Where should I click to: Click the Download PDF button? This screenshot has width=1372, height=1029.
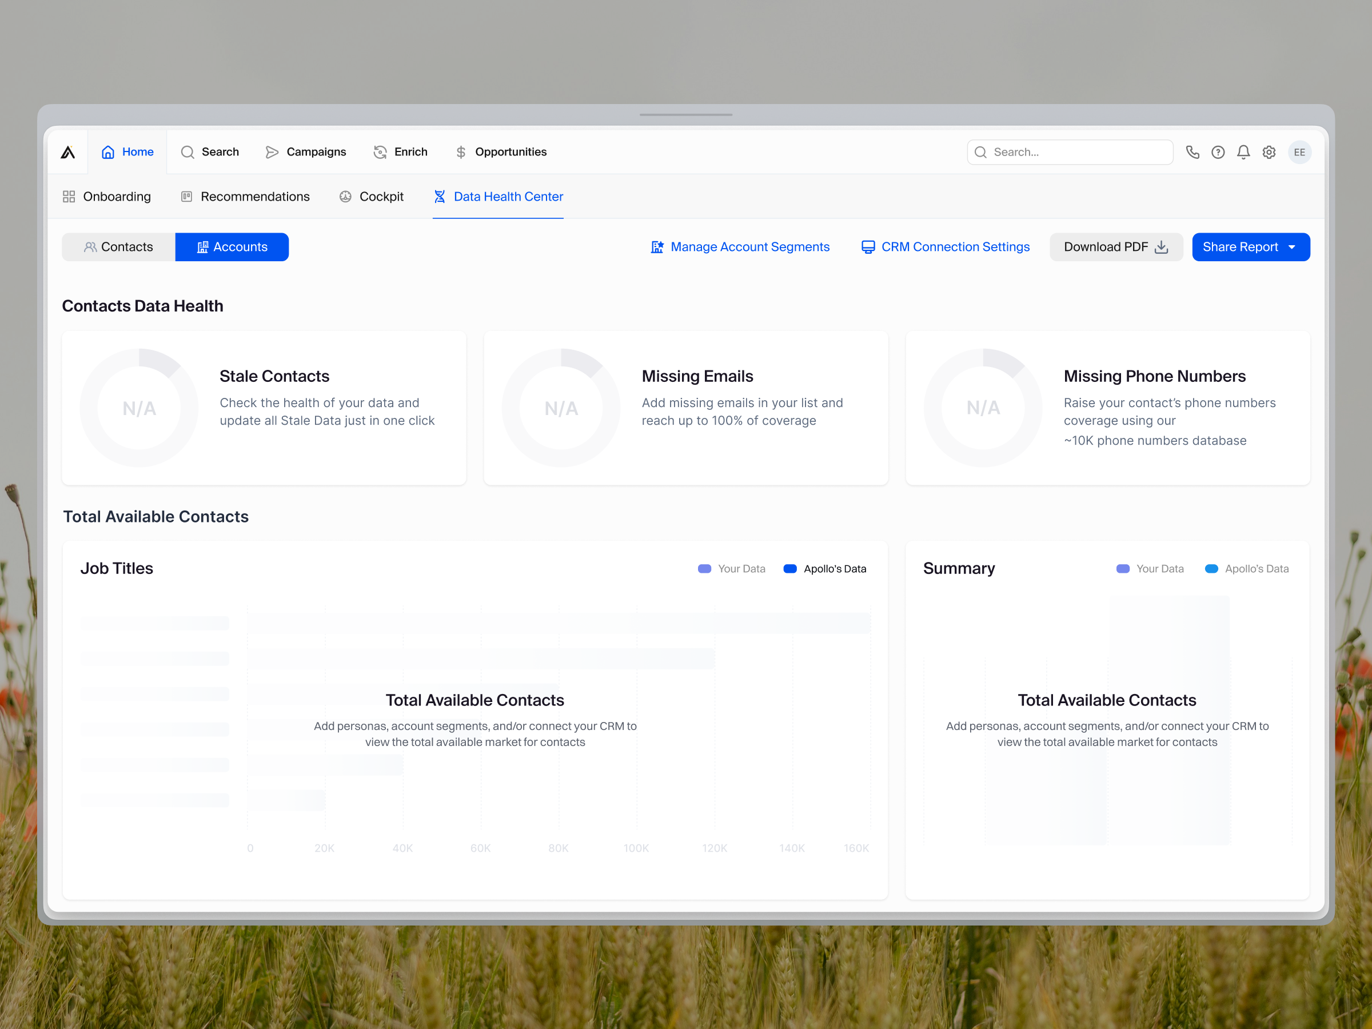point(1116,247)
